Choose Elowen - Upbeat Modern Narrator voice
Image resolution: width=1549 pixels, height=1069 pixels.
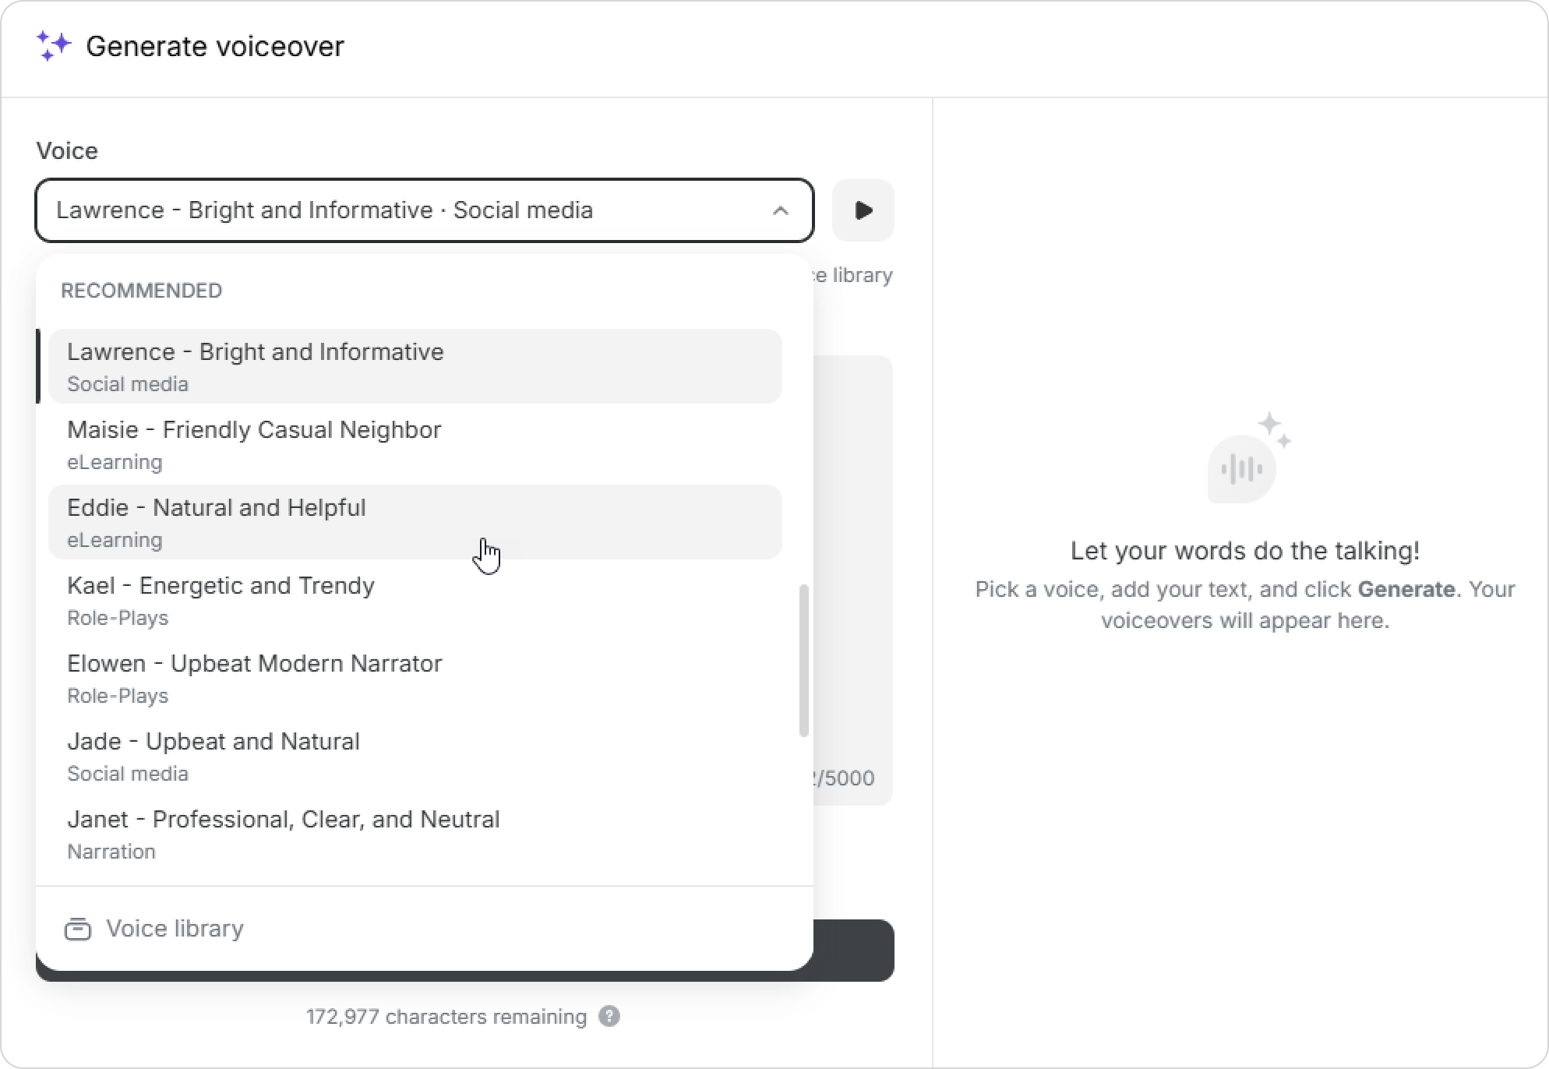click(415, 678)
